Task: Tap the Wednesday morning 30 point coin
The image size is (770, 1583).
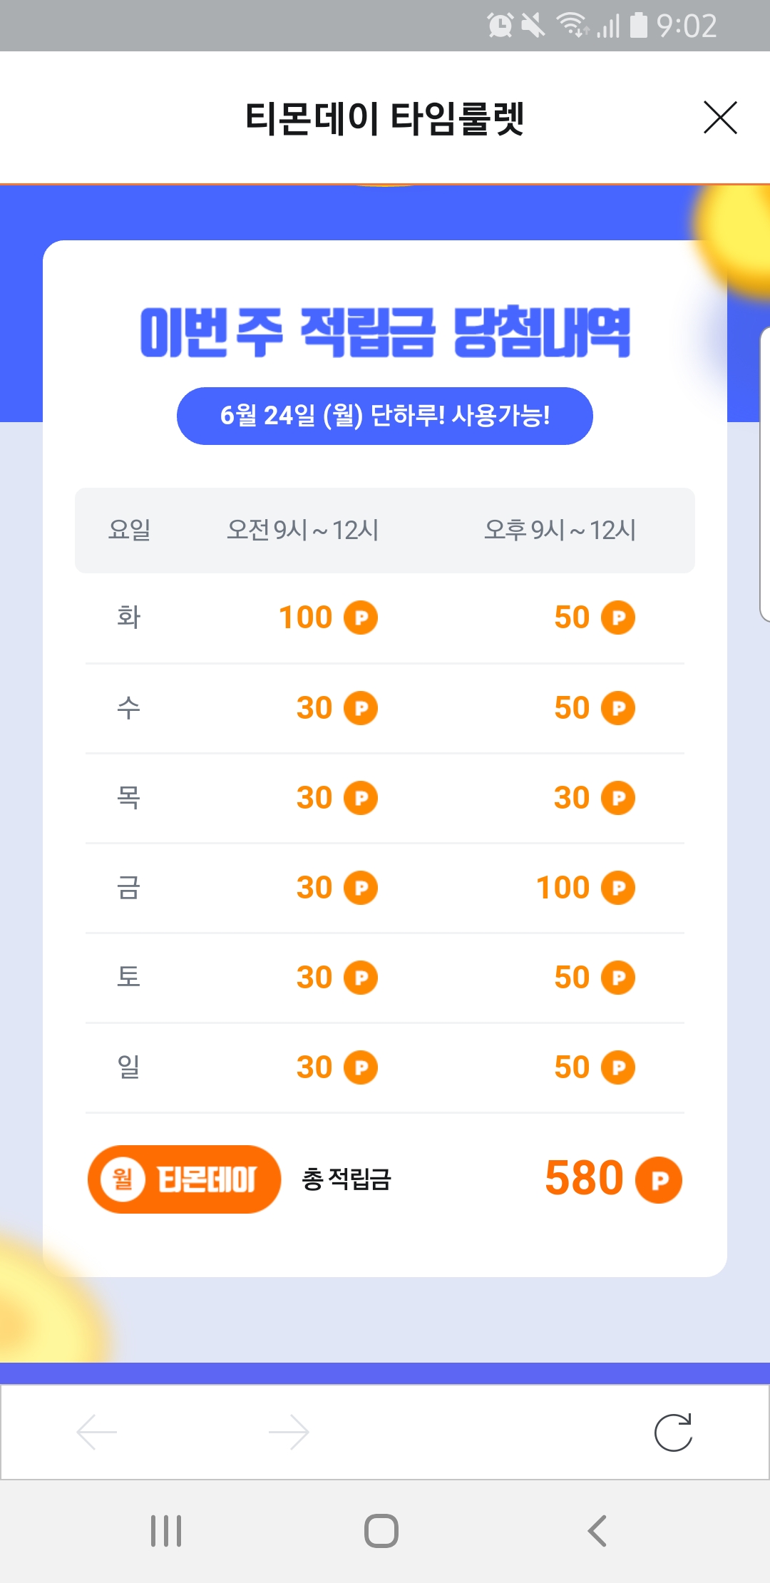Action: click(361, 708)
